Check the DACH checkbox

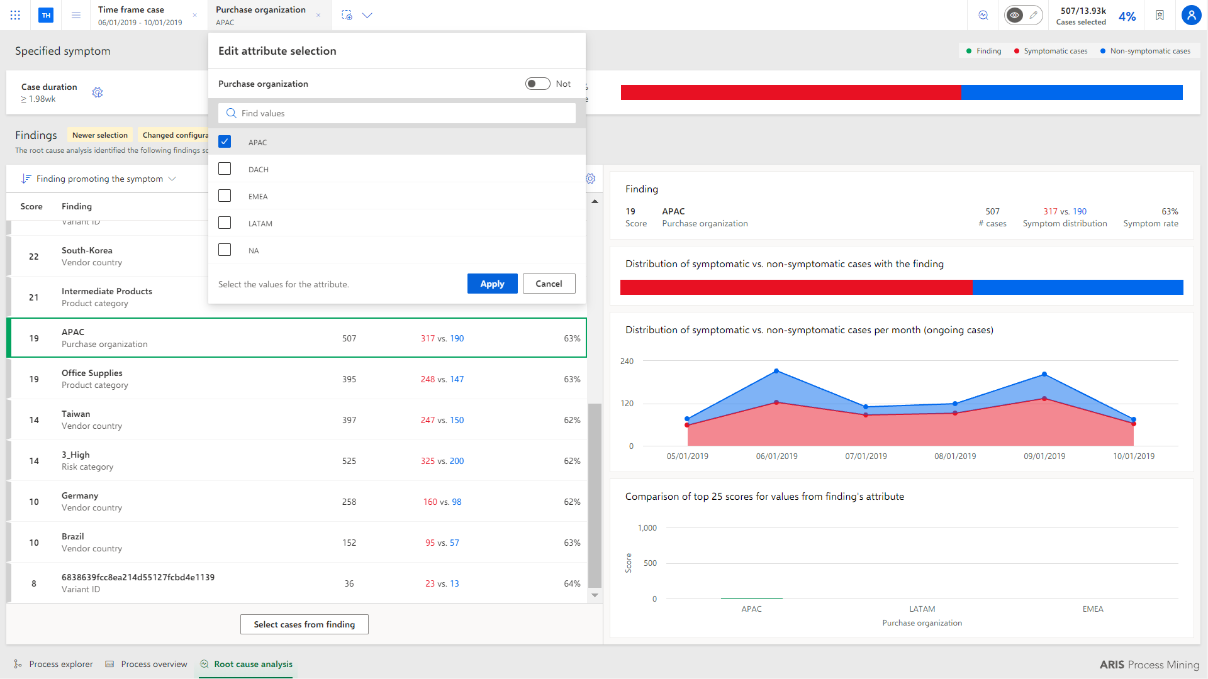pyautogui.click(x=225, y=168)
